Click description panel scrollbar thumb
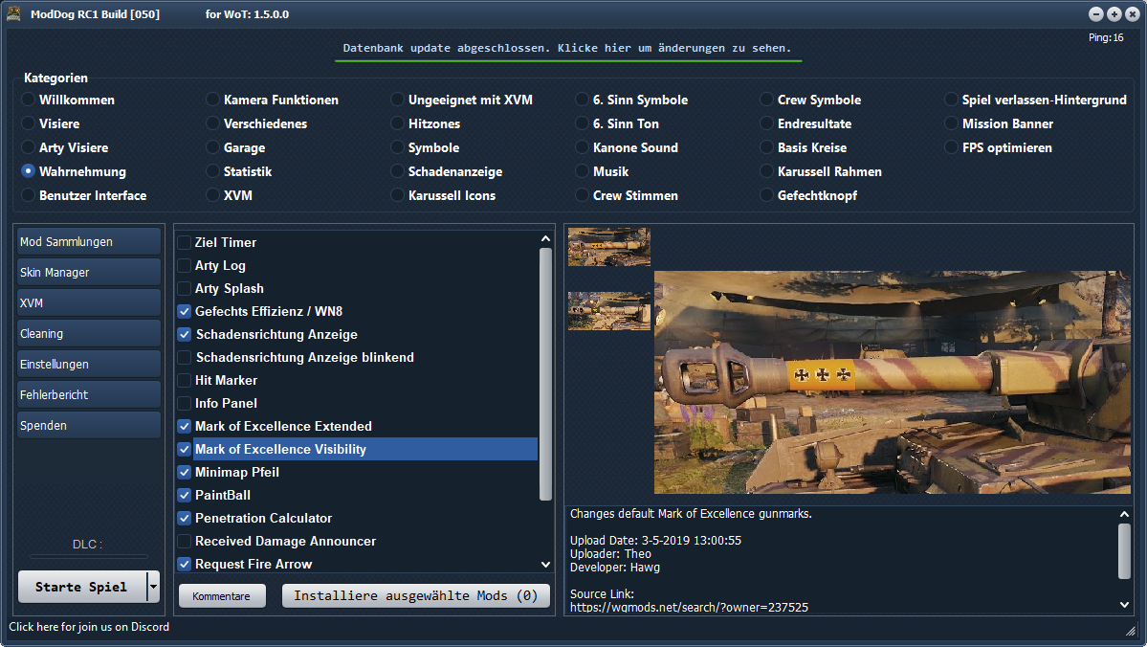The width and height of the screenshot is (1147, 647). pyautogui.click(x=1124, y=551)
